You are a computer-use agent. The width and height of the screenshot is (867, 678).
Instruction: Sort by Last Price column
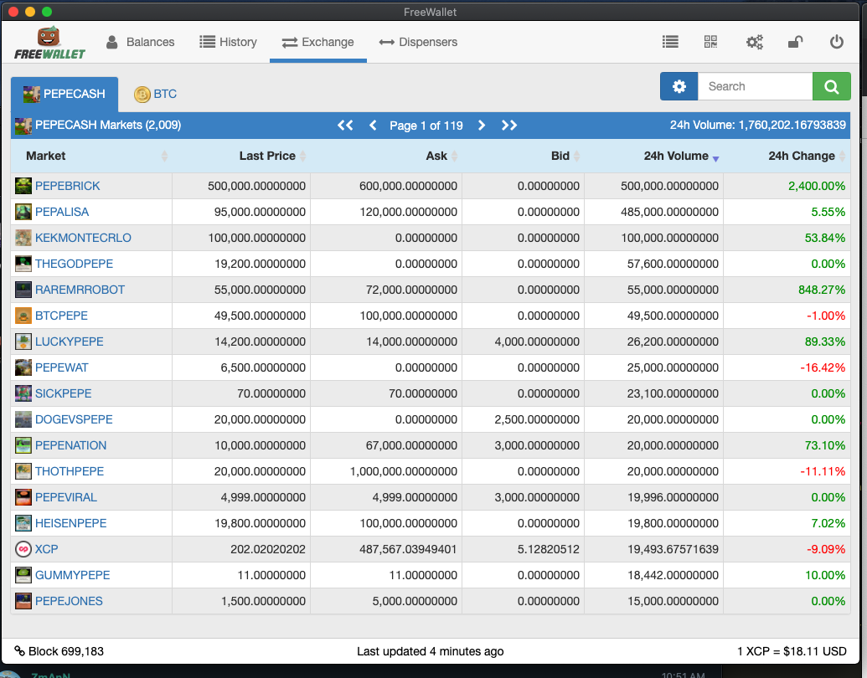coord(241,156)
